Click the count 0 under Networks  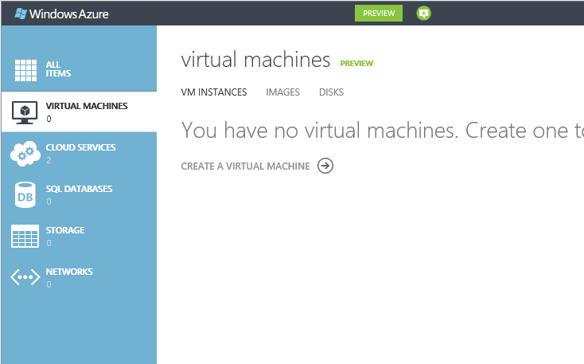[49, 284]
